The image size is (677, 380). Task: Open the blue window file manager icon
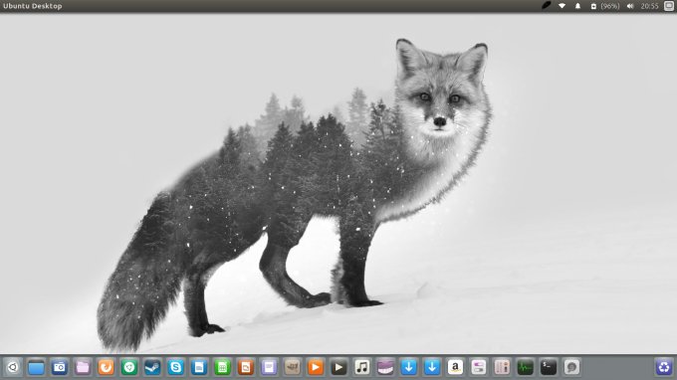(36, 367)
